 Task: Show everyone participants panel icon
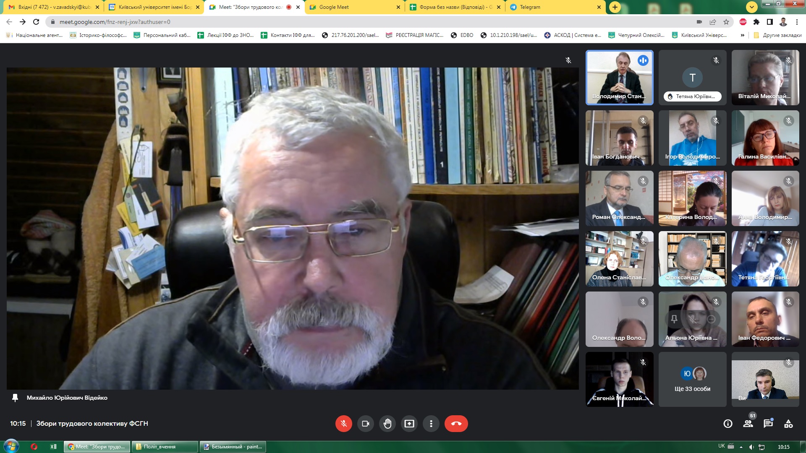[748, 424]
